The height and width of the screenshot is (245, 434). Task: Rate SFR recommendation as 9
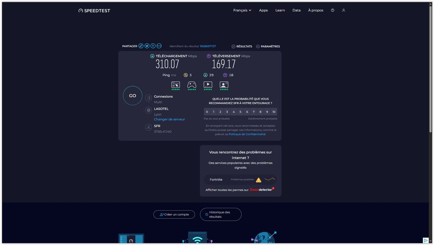tap(267, 112)
